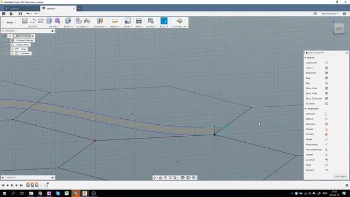Click the ViewCube in the corner

339,28
